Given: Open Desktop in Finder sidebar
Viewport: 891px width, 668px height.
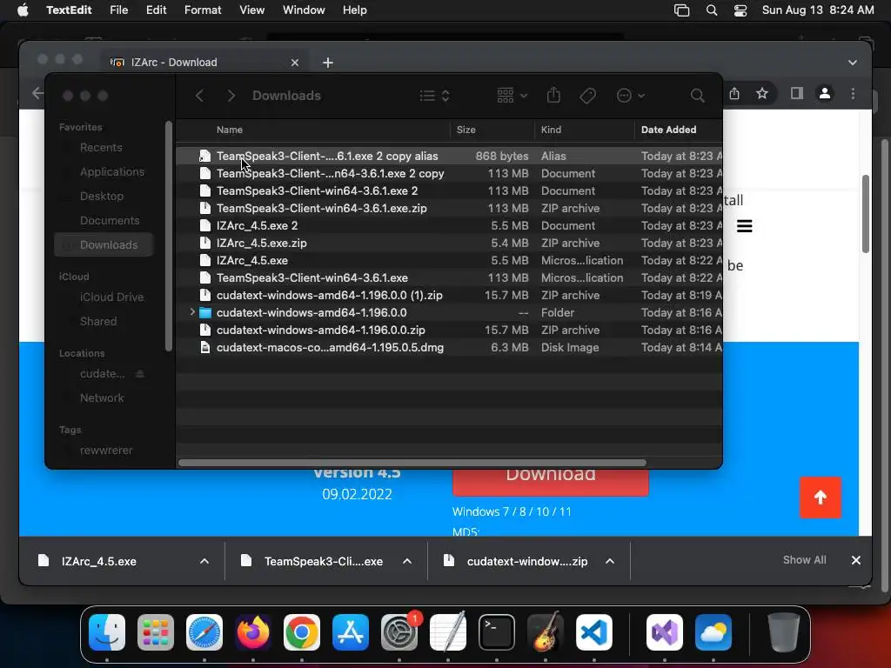Looking at the screenshot, I should click(104, 196).
